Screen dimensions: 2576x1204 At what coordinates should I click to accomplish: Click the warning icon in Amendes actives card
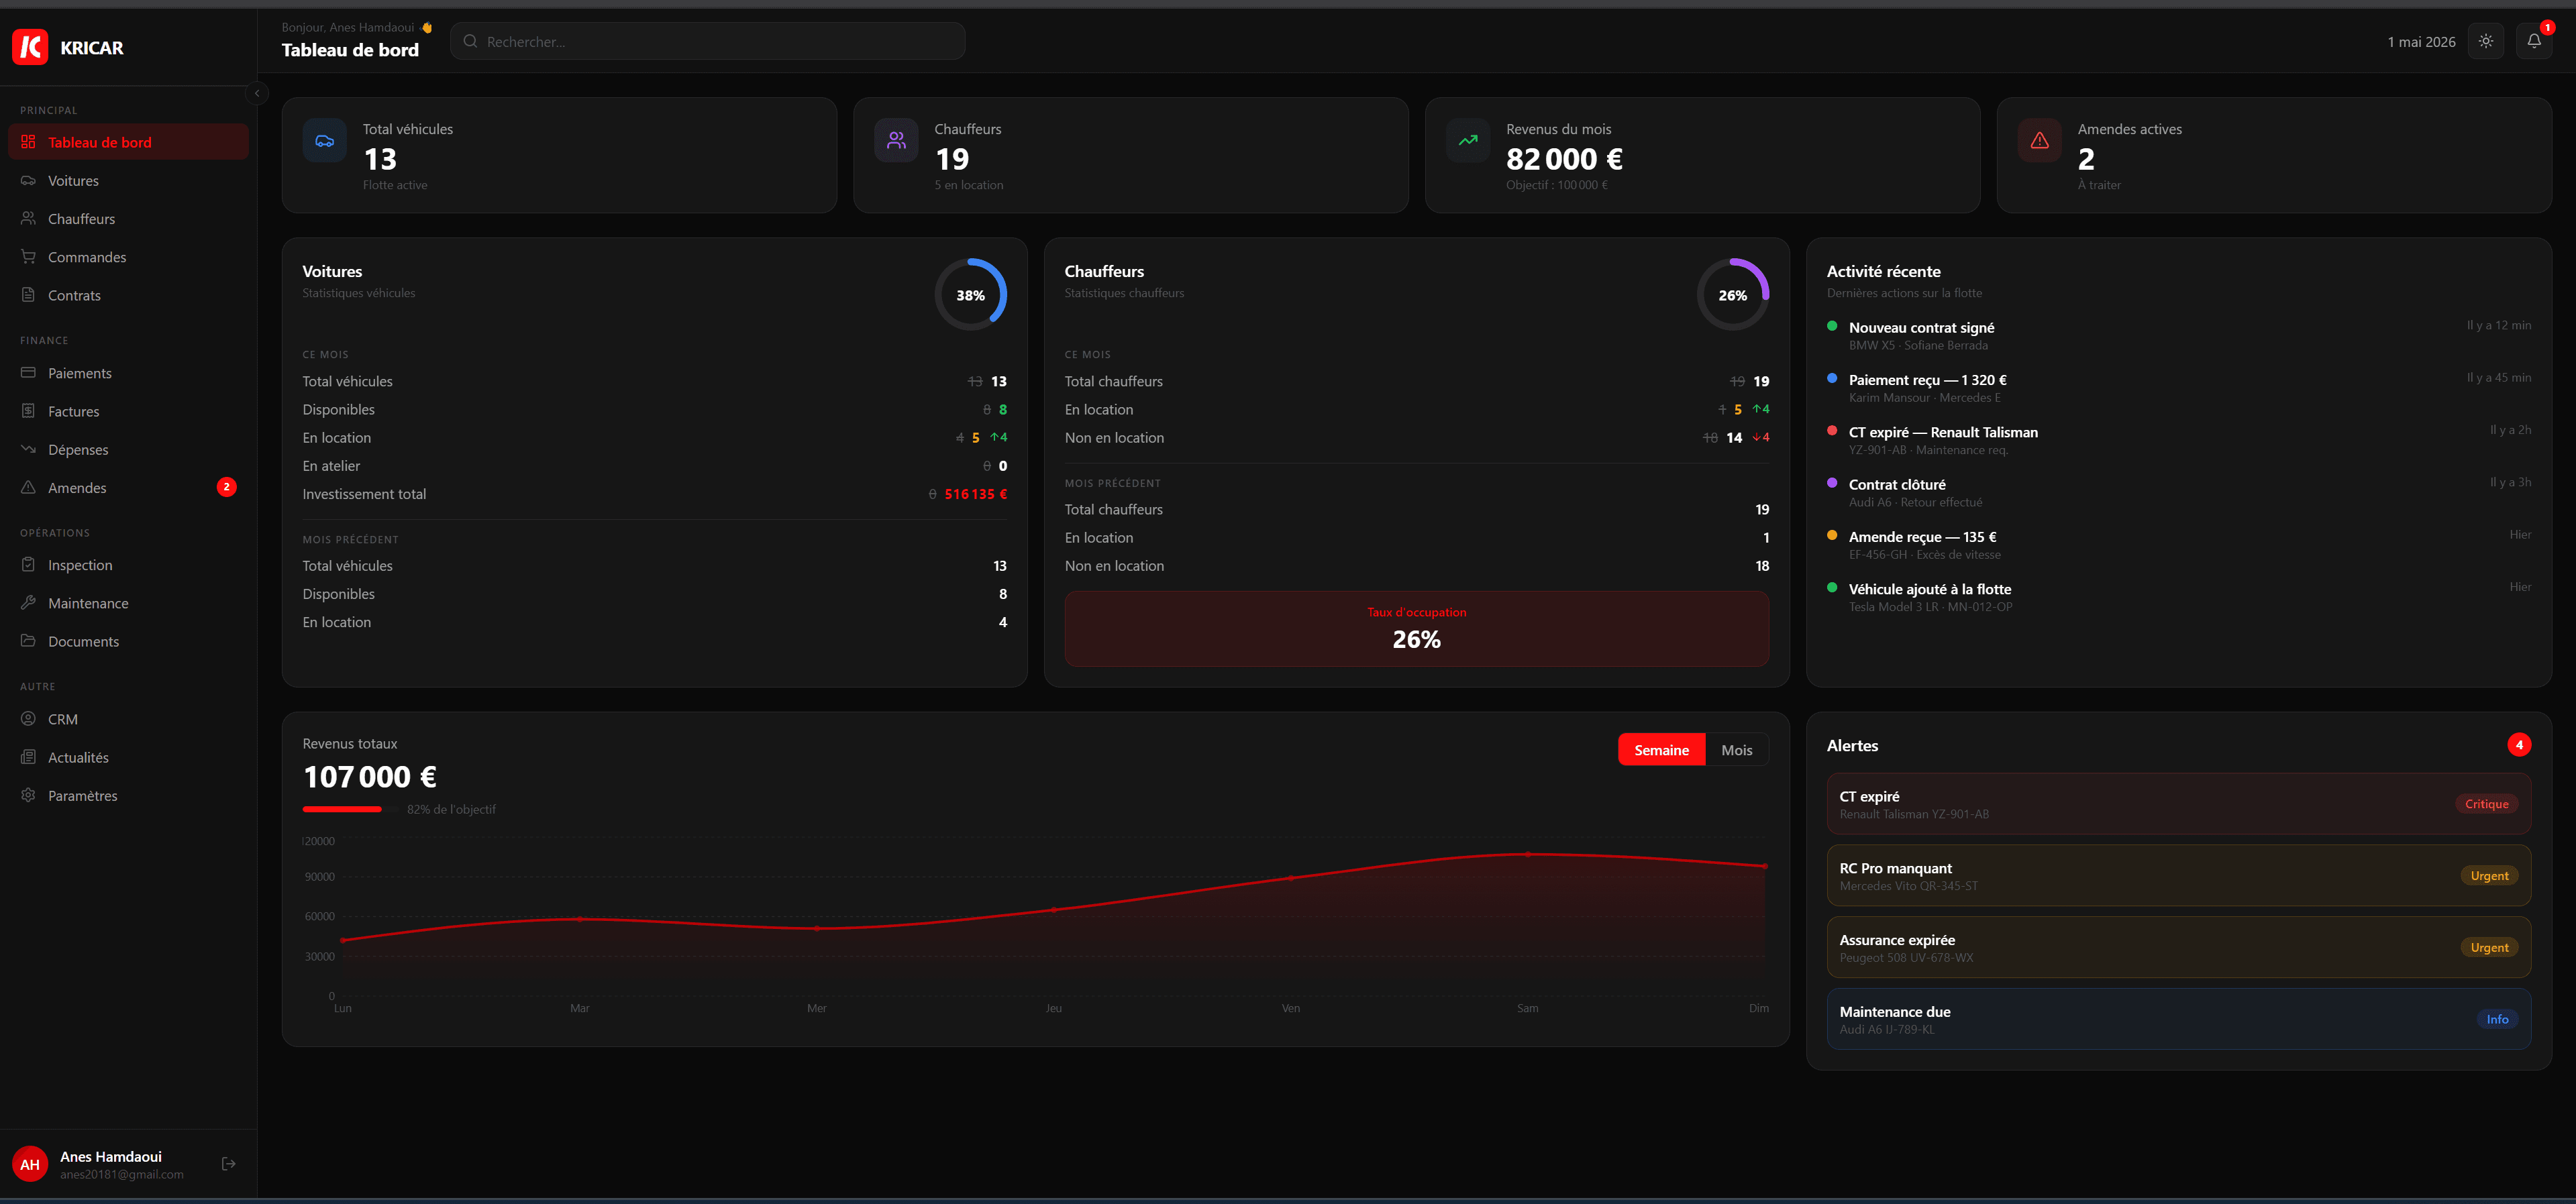tap(2039, 141)
